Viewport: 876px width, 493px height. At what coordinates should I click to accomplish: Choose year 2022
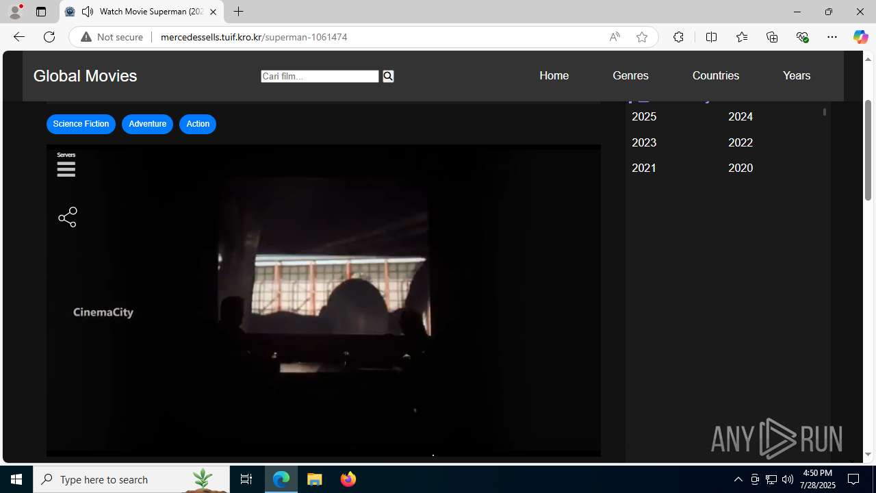tap(740, 142)
